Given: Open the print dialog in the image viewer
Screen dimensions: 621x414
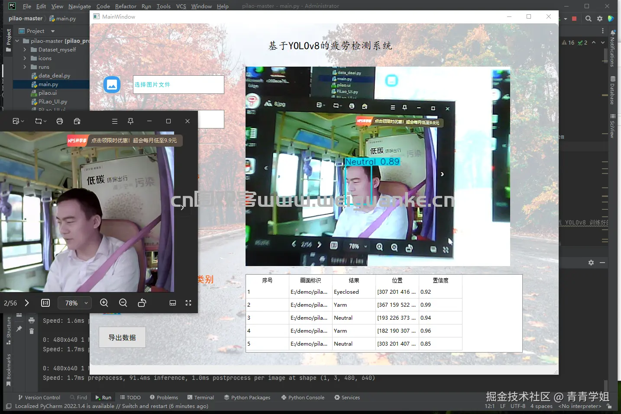Looking at the screenshot, I should point(60,121).
